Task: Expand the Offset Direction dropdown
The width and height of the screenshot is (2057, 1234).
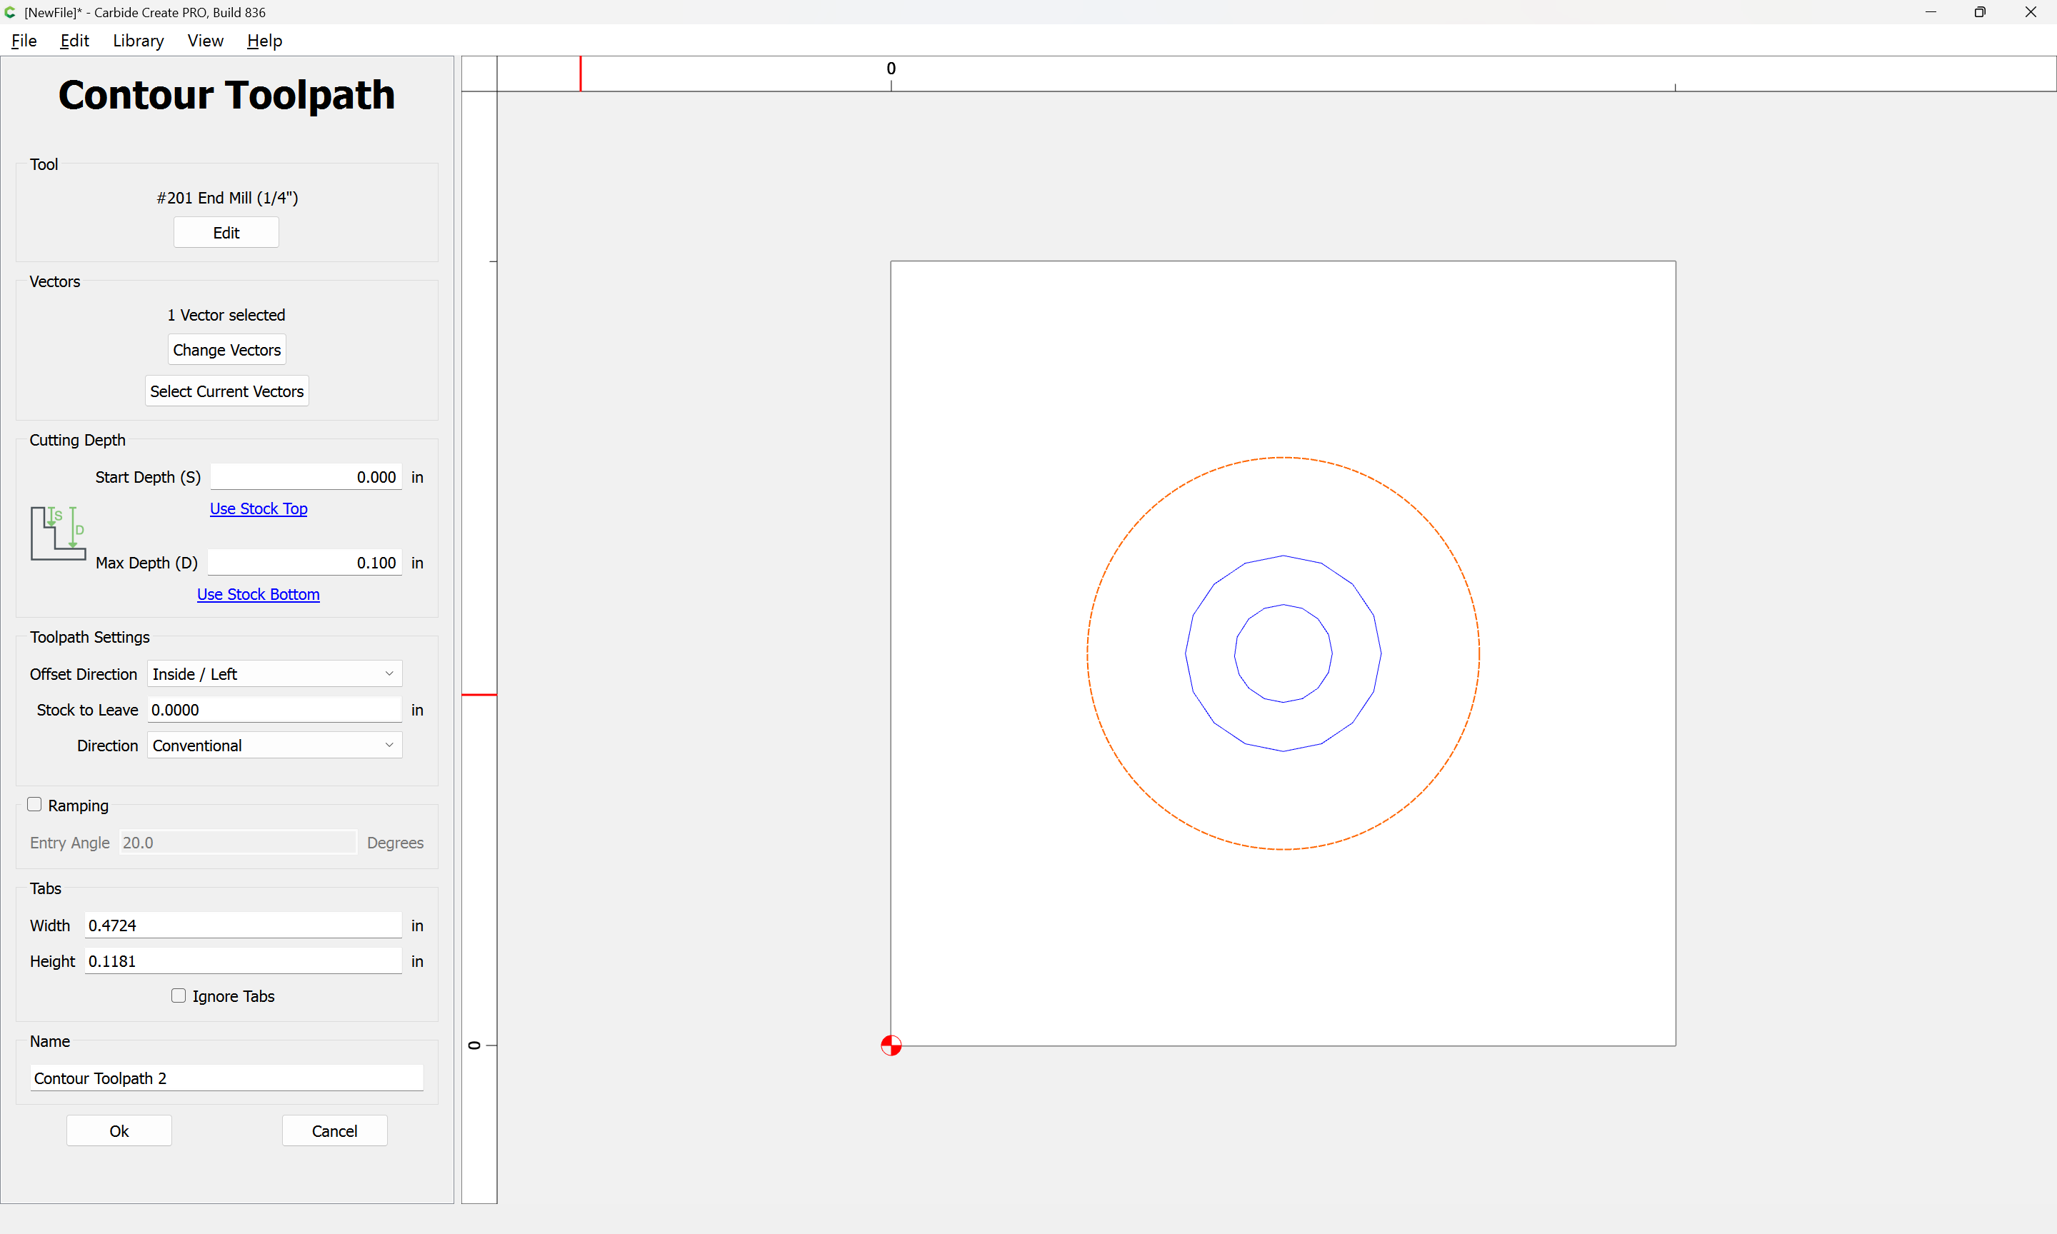Action: [x=274, y=673]
